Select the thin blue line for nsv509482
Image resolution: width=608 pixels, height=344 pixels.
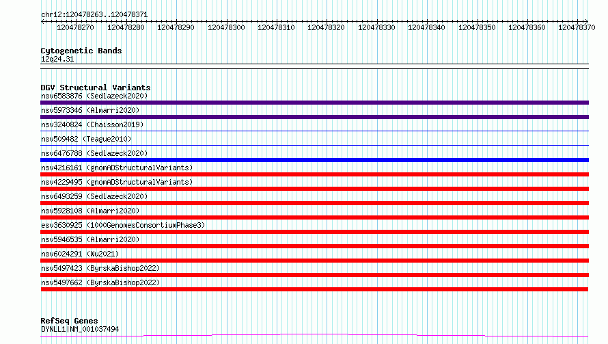point(314,146)
